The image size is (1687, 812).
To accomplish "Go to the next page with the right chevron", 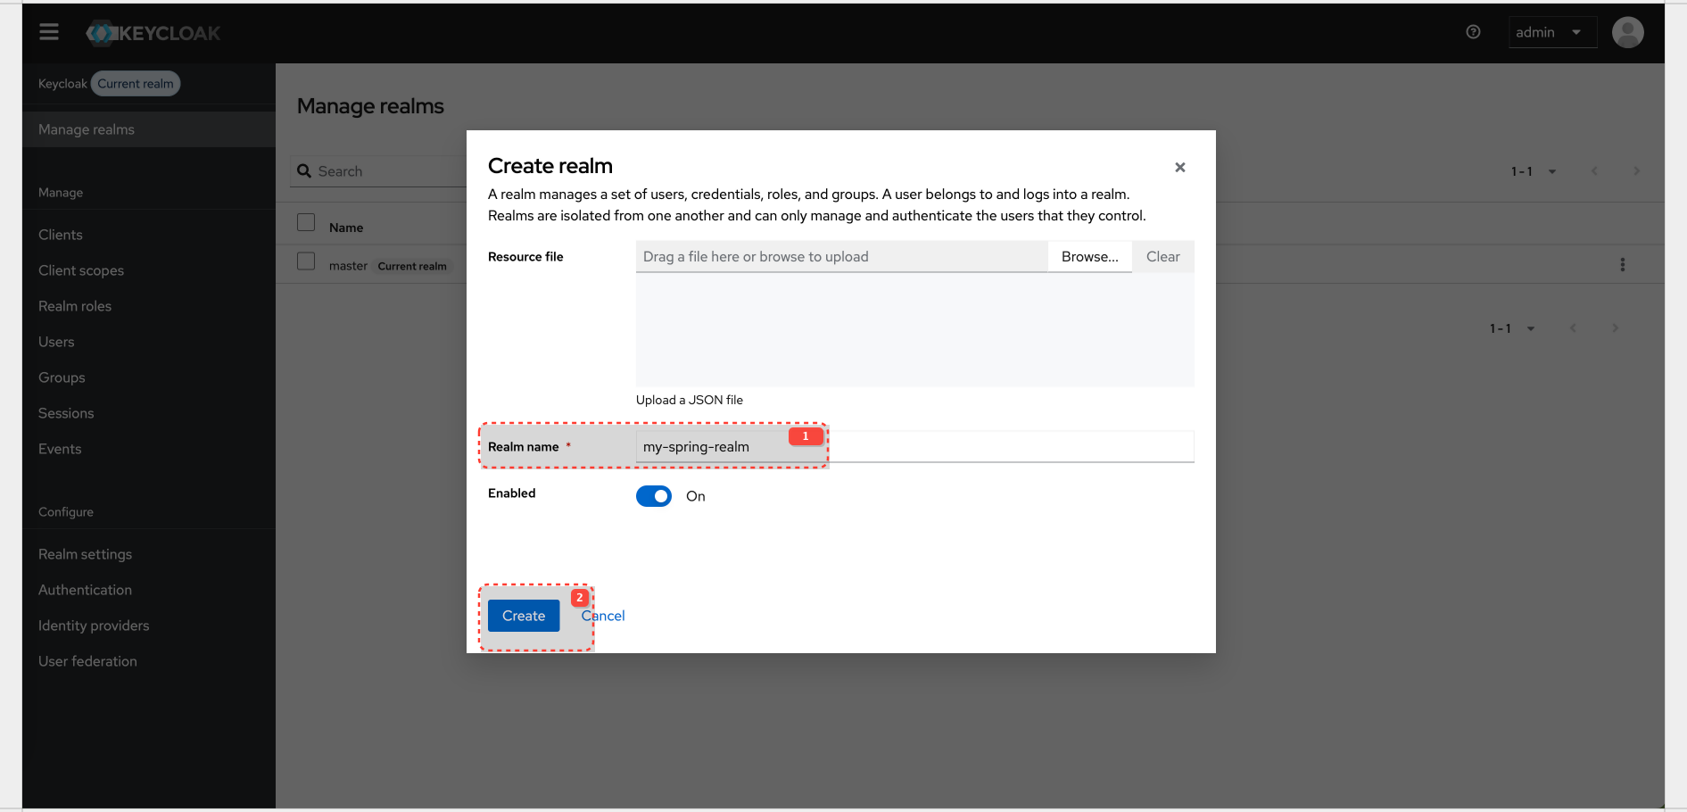I will pyautogui.click(x=1636, y=170).
